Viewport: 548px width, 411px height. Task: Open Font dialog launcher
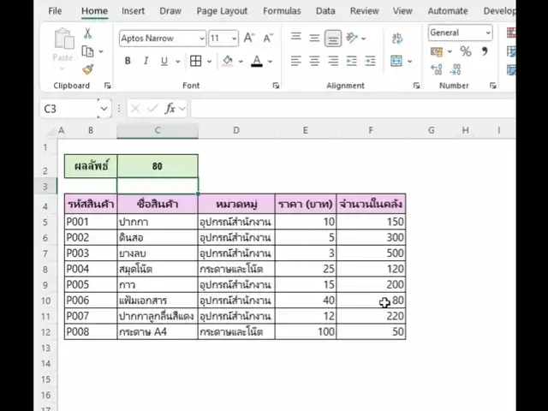coord(276,86)
